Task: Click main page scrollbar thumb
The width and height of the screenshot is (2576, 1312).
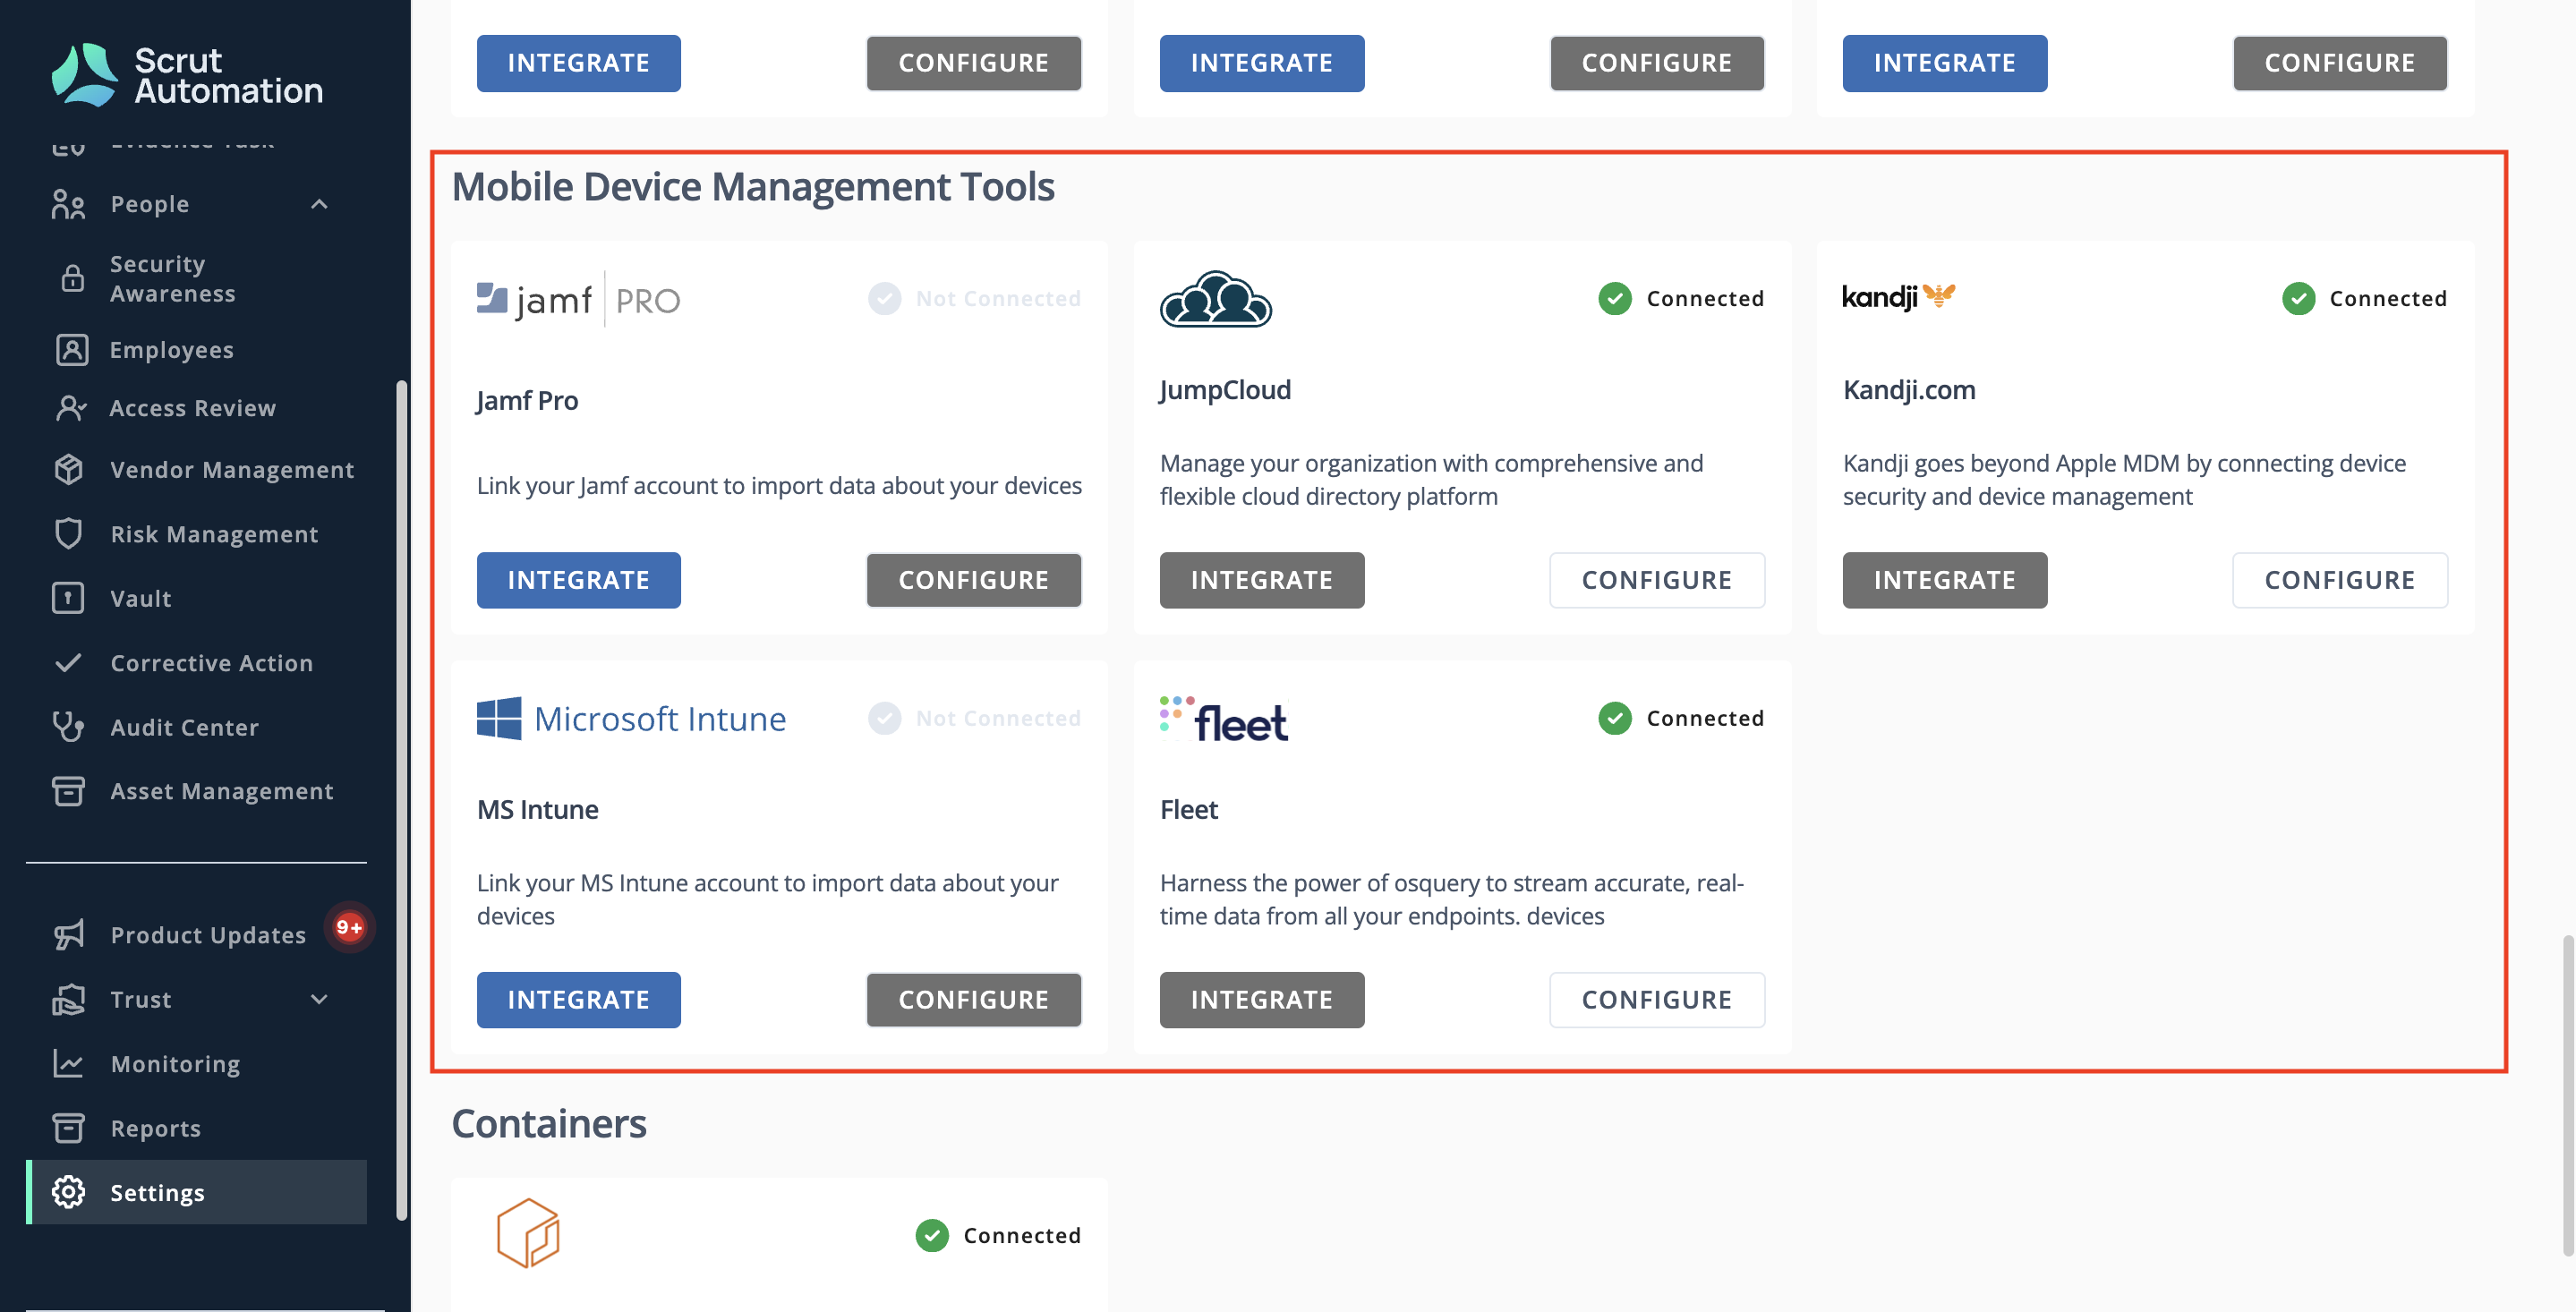Action: (x=2568, y=1095)
